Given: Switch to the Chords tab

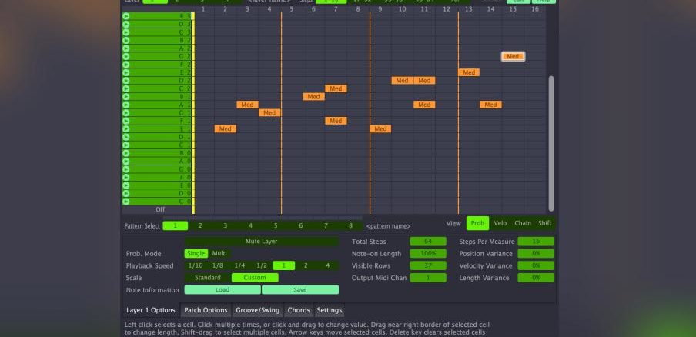Looking at the screenshot, I should tap(299, 310).
